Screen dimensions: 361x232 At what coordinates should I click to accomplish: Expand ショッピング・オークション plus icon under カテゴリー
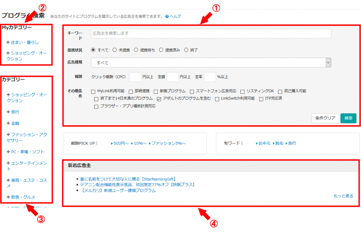tap(8, 95)
